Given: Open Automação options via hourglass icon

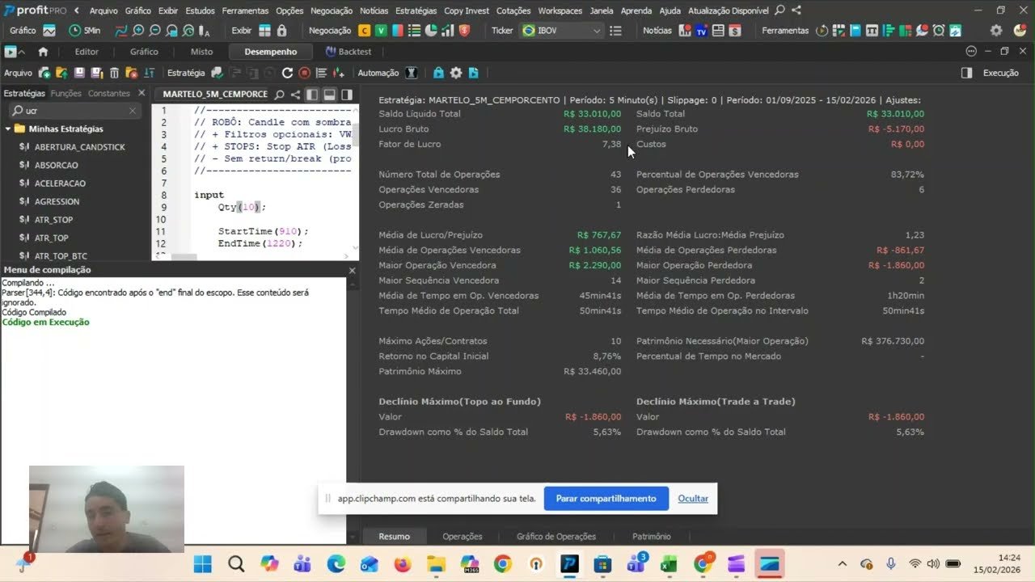Looking at the screenshot, I should [x=412, y=72].
